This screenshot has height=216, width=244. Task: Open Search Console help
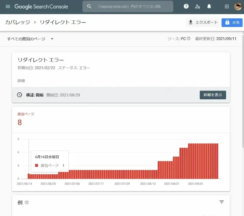point(186,6)
